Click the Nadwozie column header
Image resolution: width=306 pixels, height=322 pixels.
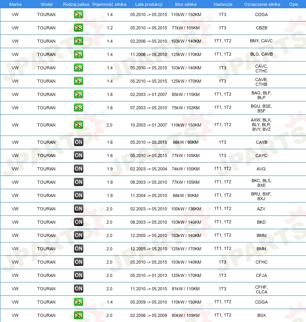tap(223, 4)
